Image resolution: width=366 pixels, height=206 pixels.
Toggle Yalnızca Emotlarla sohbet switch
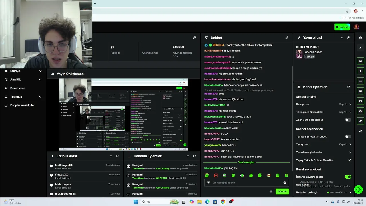348,136
